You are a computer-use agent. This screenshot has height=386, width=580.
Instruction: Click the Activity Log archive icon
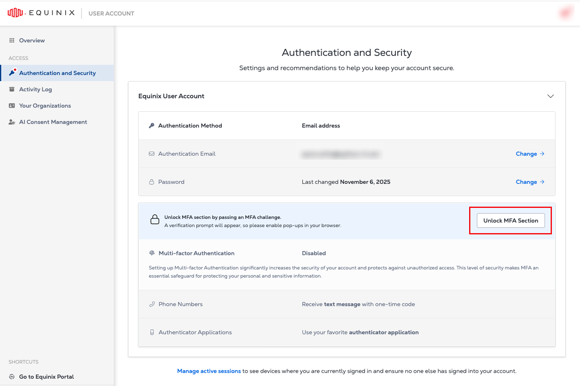tap(12, 89)
